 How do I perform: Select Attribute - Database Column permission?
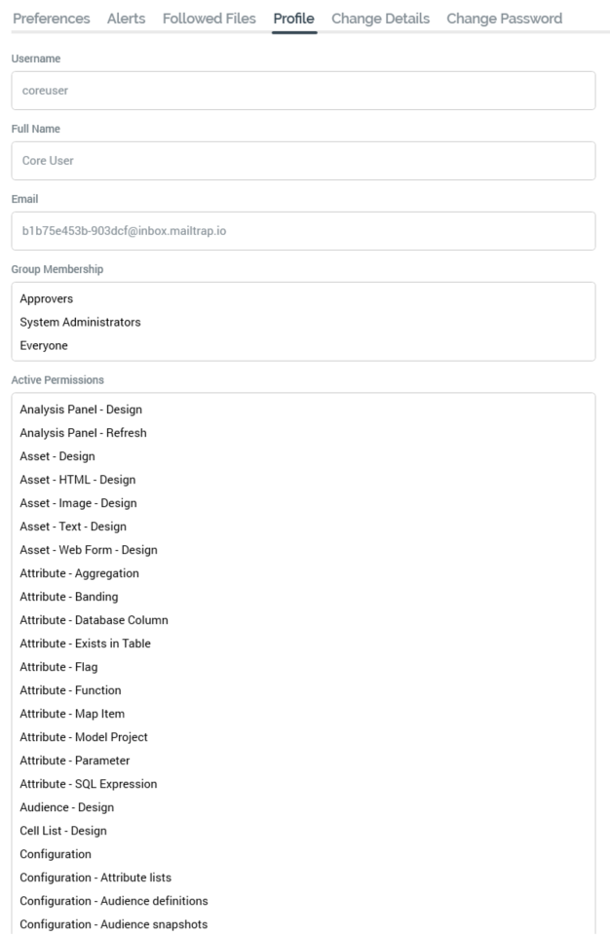point(94,620)
